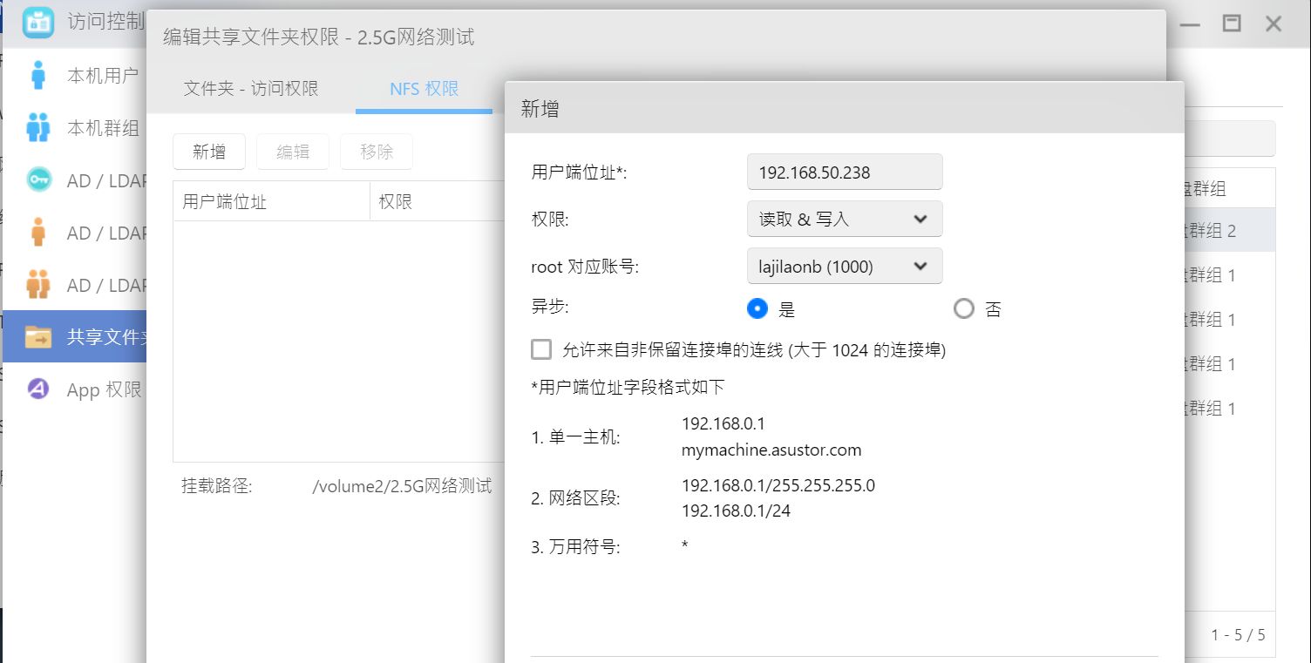
Task: Select 本机用户 in the sidebar
Action: (x=75, y=76)
